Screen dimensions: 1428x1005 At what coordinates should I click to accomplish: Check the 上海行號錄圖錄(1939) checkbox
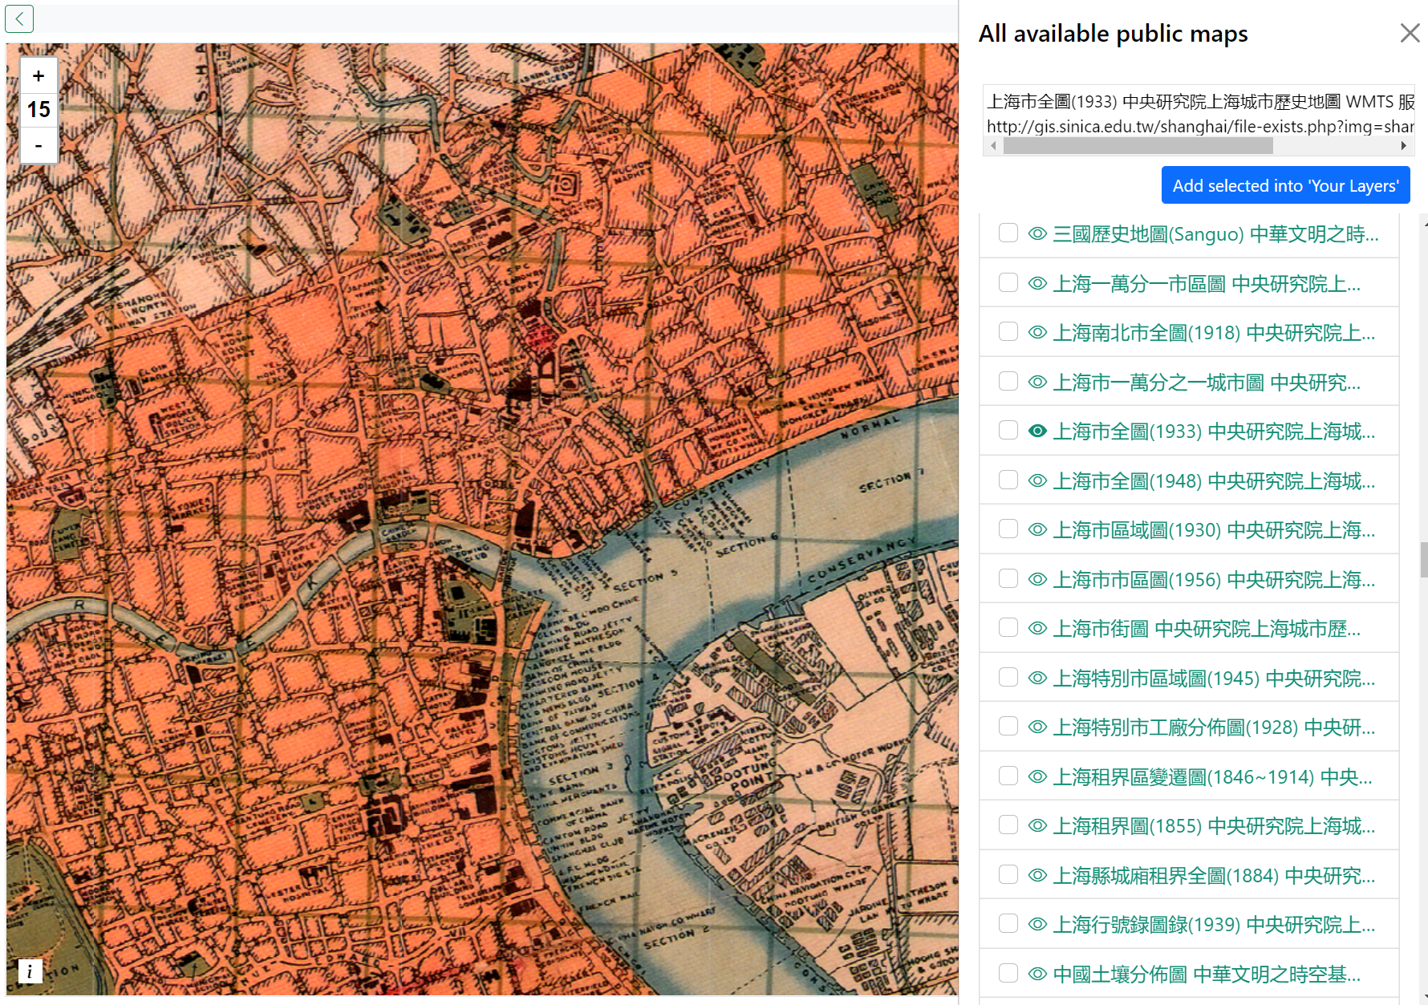coord(1008,923)
